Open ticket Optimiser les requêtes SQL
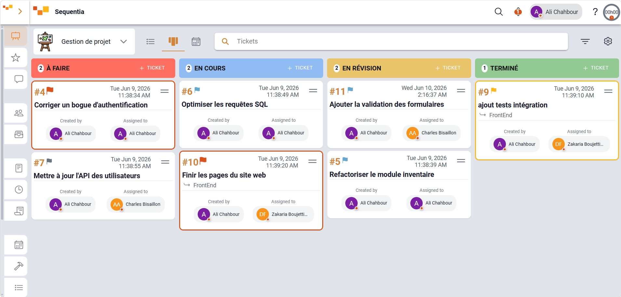The image size is (621, 297). pyautogui.click(x=225, y=104)
